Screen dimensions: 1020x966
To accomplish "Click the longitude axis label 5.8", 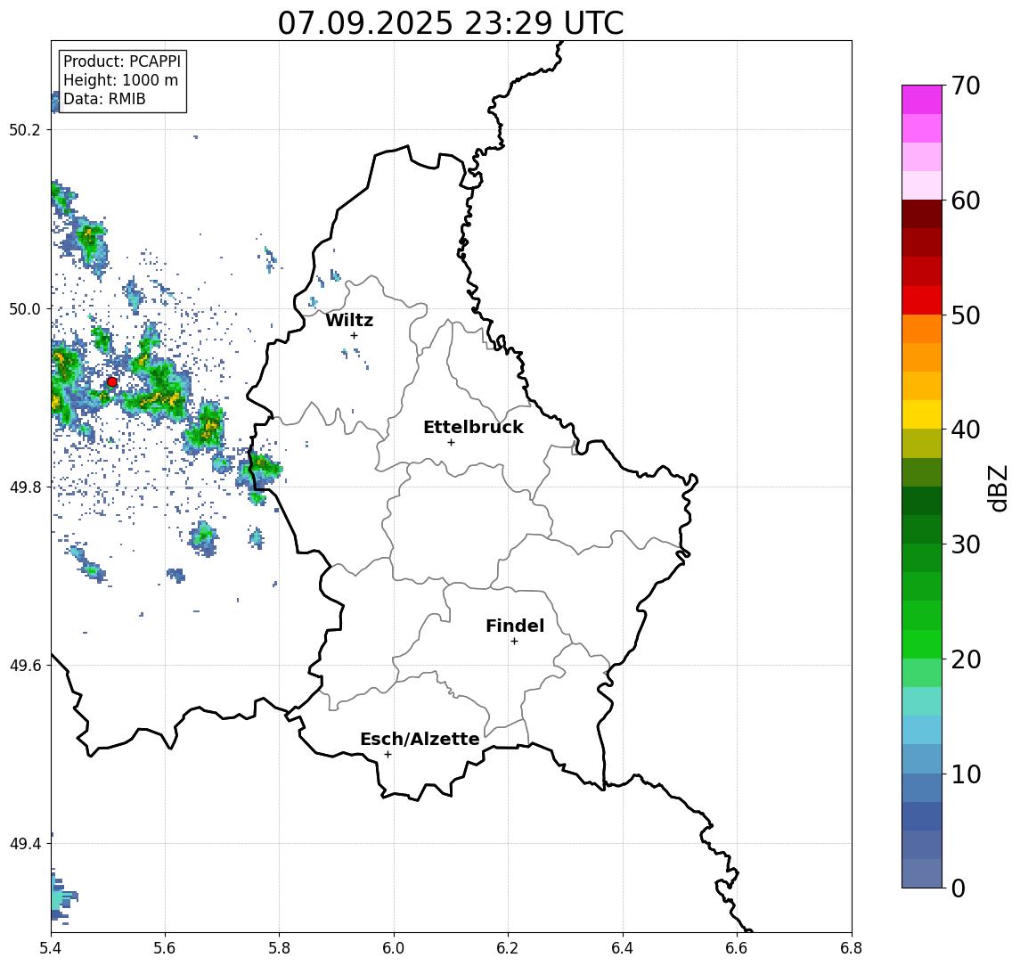I will 280,948.
